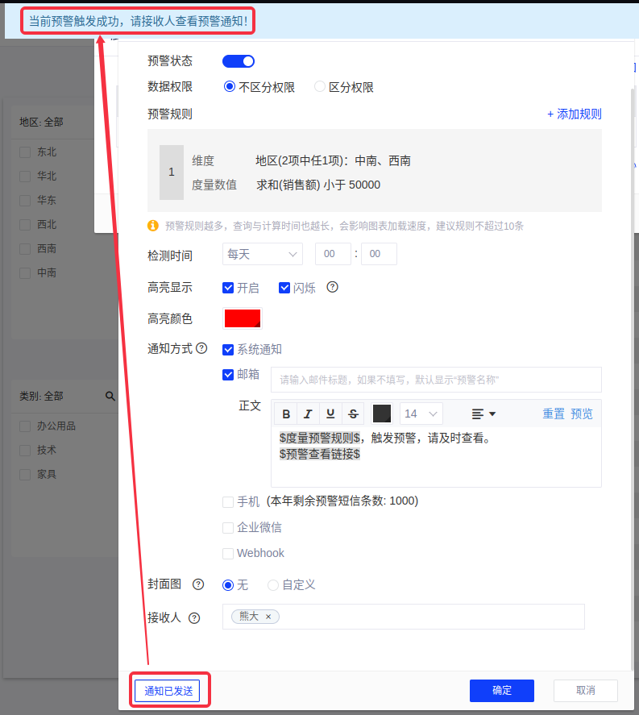Screen dimensions: 639x715
Task: Click the help icon next to 闪烁
Action: click(x=332, y=288)
